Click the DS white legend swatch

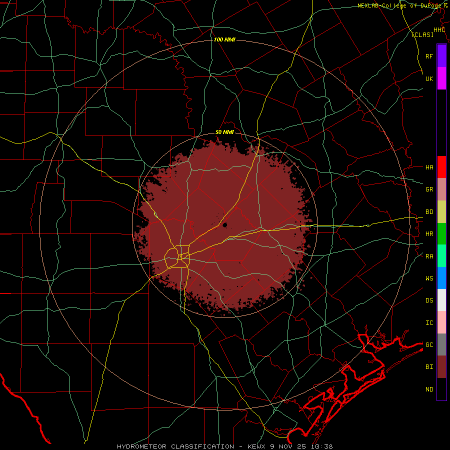point(441,300)
